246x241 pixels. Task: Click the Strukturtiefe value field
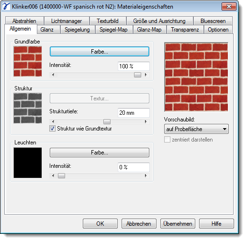[x=134, y=113]
